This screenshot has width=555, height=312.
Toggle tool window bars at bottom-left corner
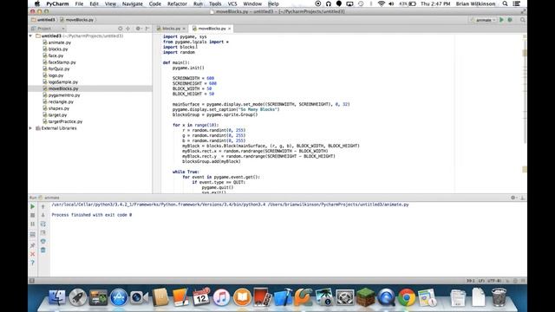[x=32, y=281]
